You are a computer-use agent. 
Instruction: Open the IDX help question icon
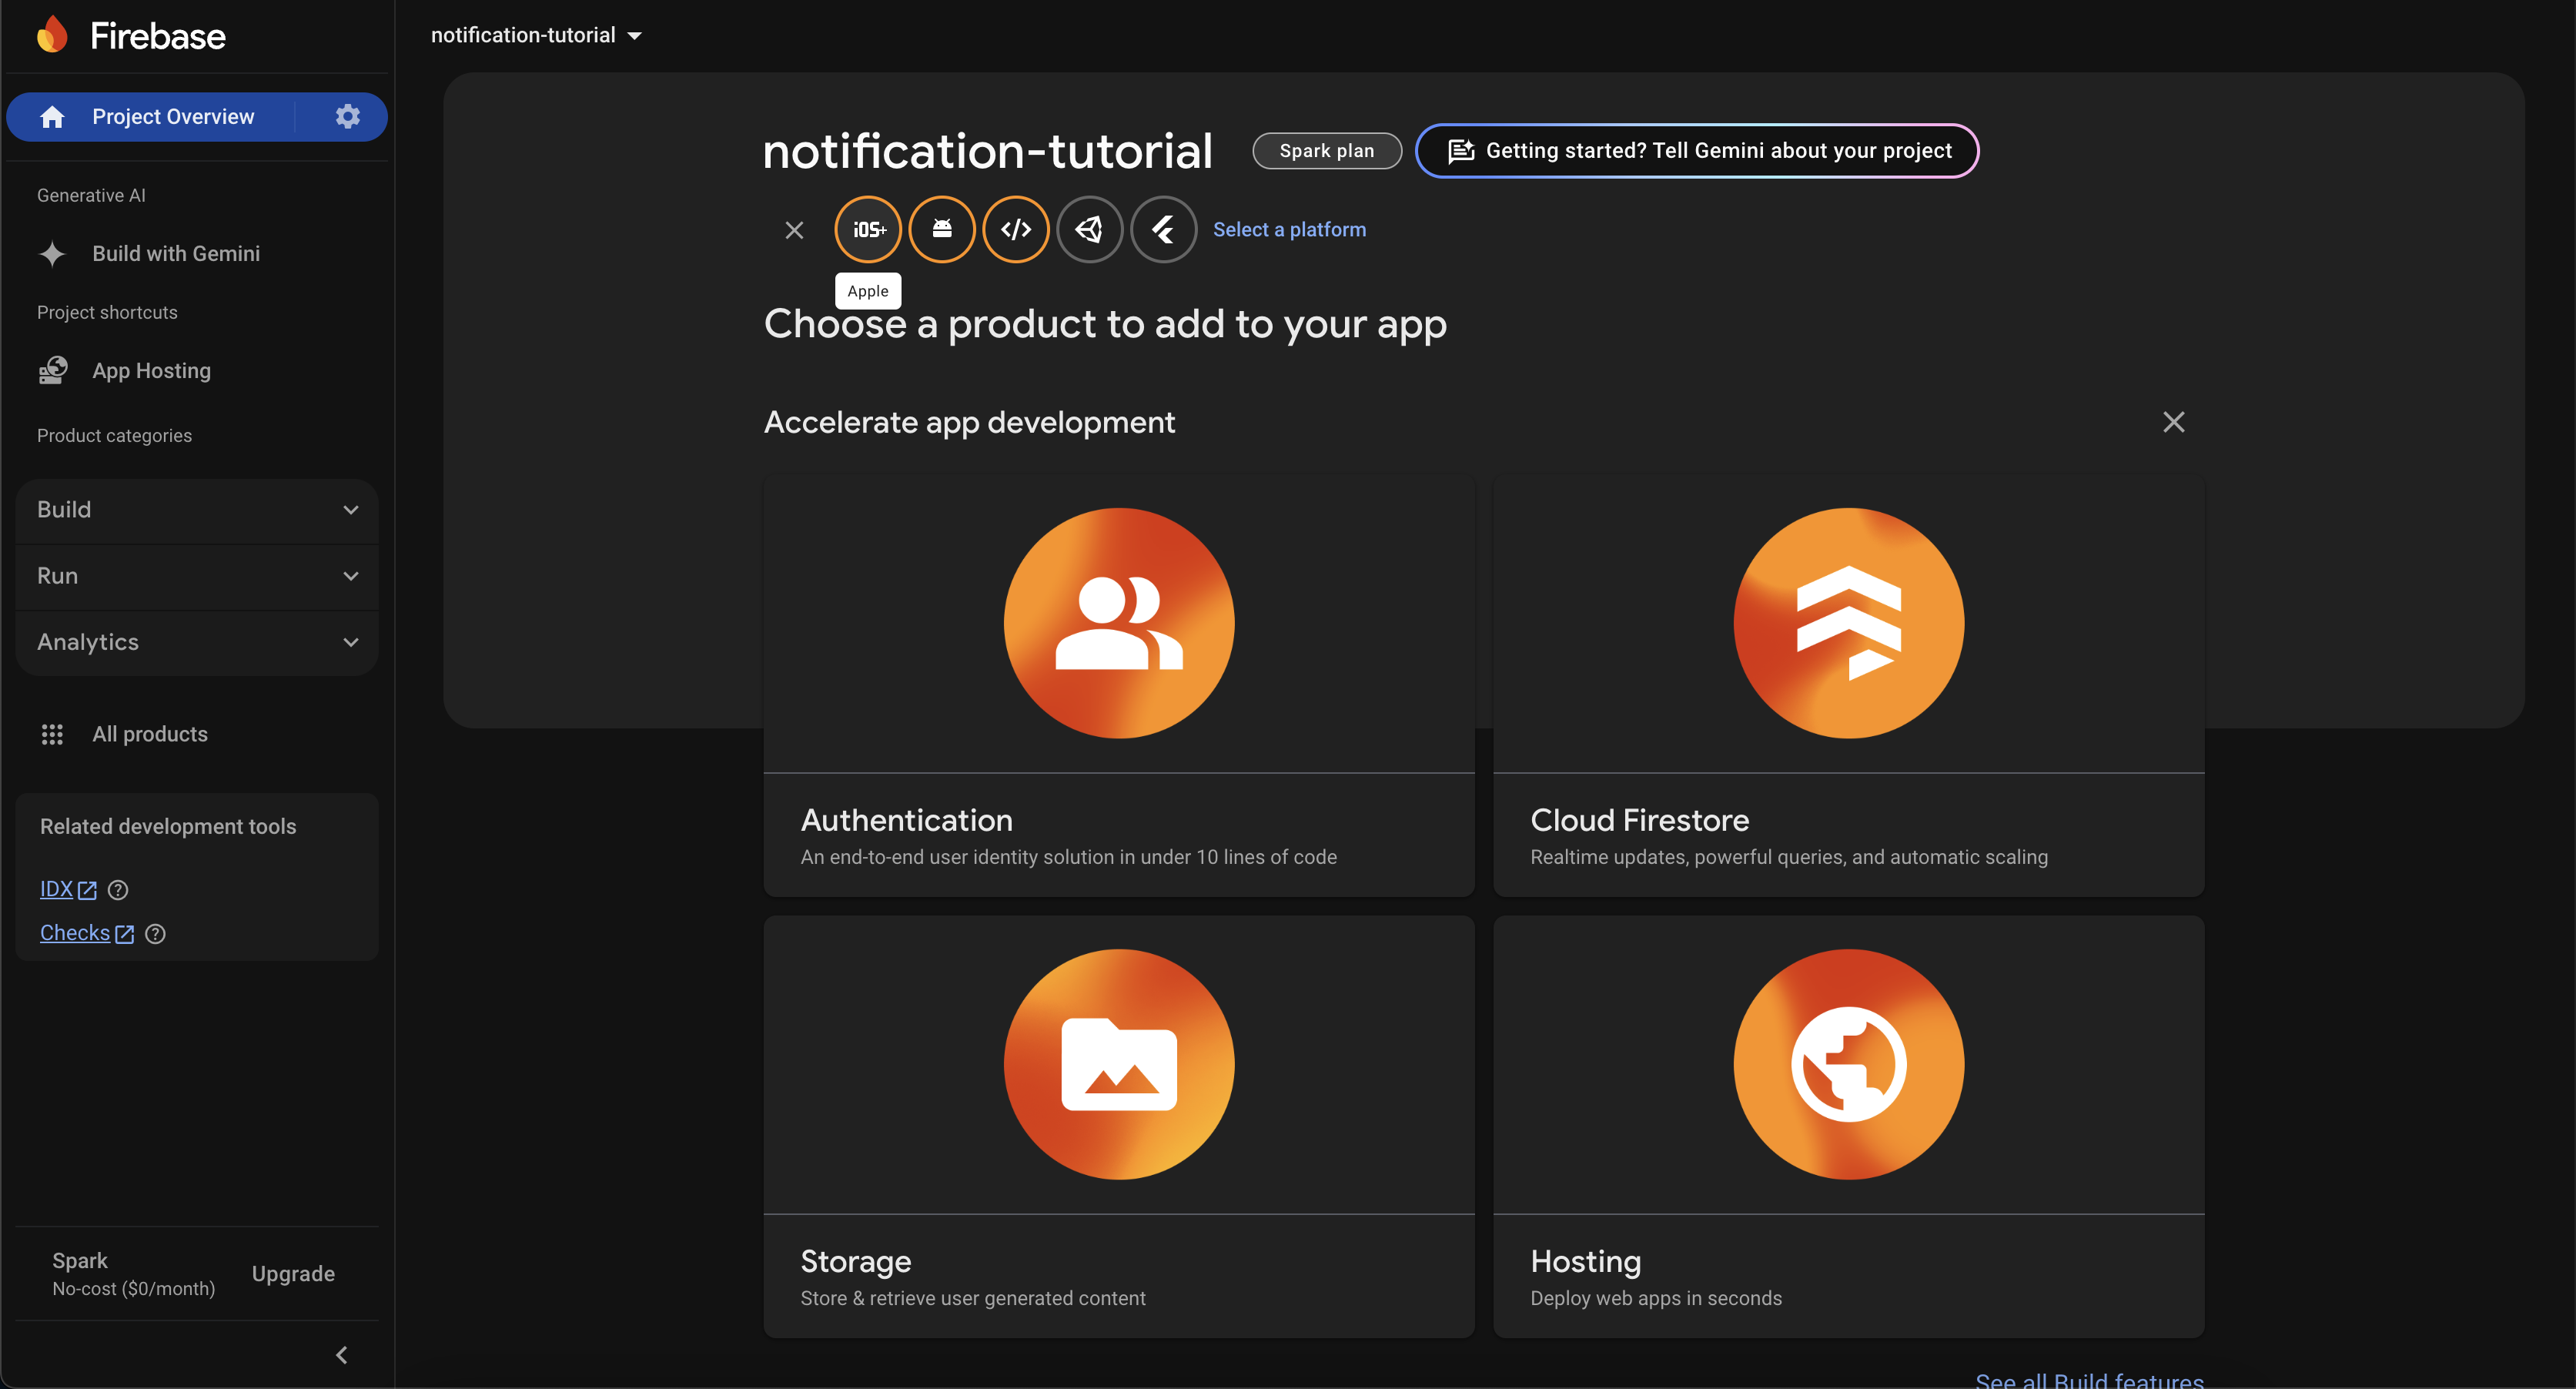(118, 890)
